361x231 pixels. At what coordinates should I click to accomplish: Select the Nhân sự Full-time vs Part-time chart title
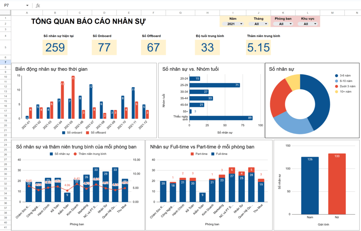(x=202, y=147)
